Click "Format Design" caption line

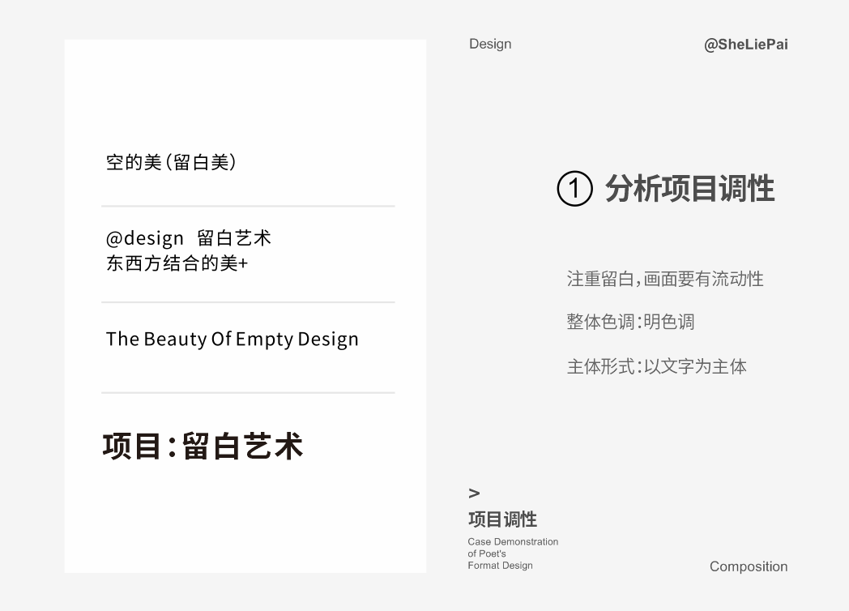pyautogui.click(x=500, y=566)
